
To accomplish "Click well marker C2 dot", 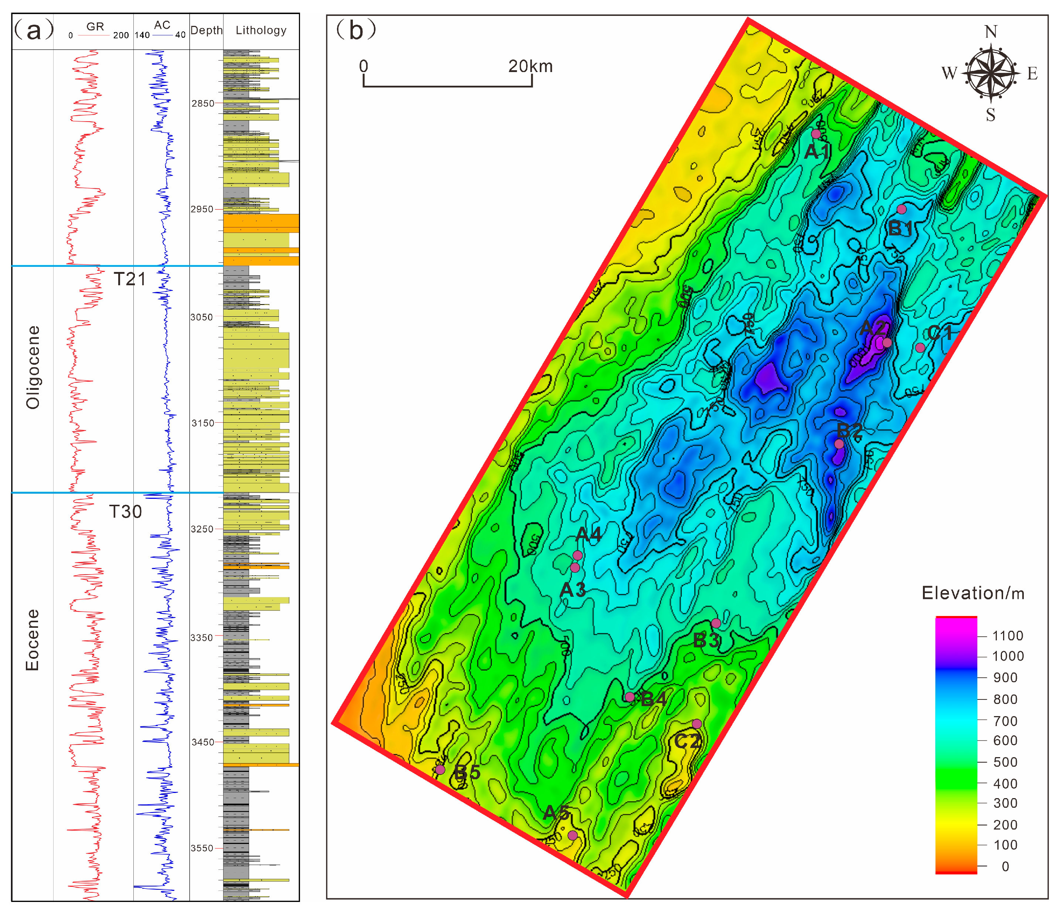I will point(697,724).
